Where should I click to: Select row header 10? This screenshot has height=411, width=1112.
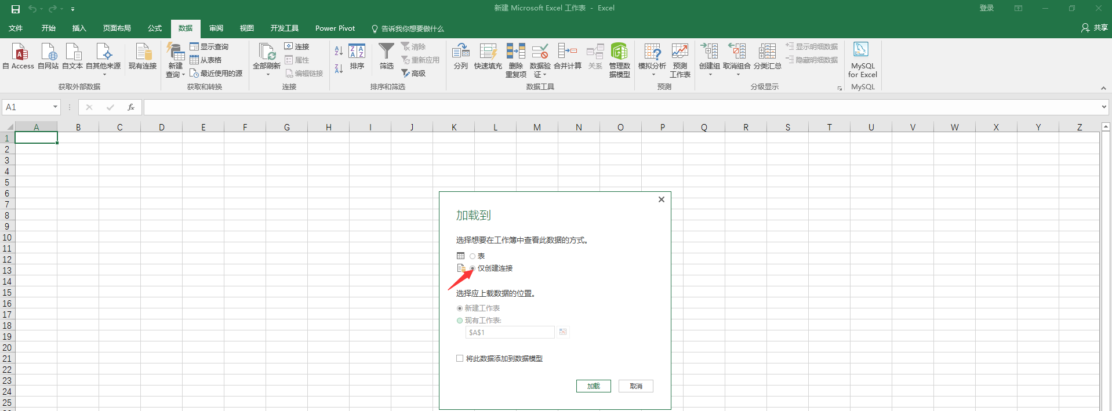point(7,238)
